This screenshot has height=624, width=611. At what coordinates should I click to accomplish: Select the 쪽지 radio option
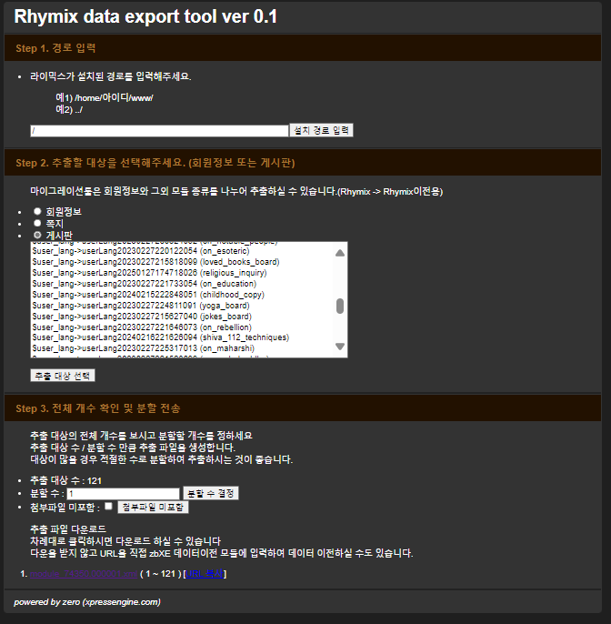pyautogui.click(x=37, y=223)
